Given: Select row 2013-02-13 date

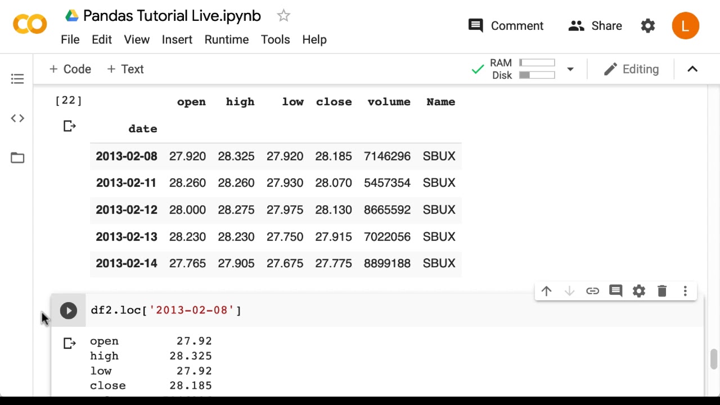Looking at the screenshot, I should point(127,237).
